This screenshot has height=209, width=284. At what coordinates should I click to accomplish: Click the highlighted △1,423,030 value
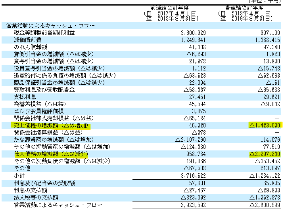(265, 125)
